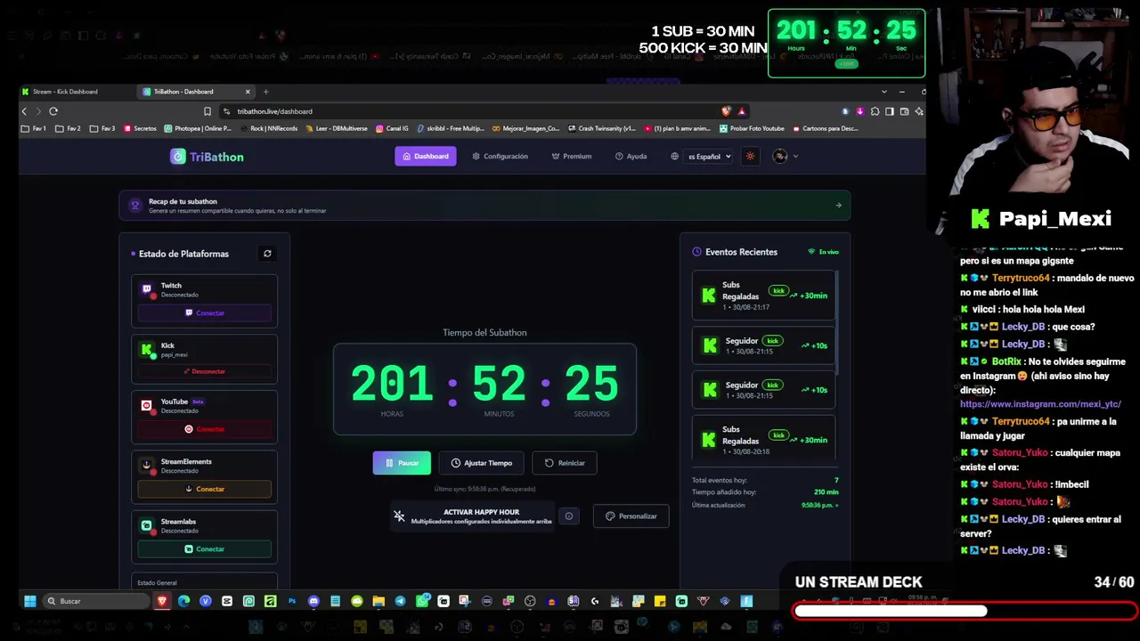Connect StreamElements

205,489
